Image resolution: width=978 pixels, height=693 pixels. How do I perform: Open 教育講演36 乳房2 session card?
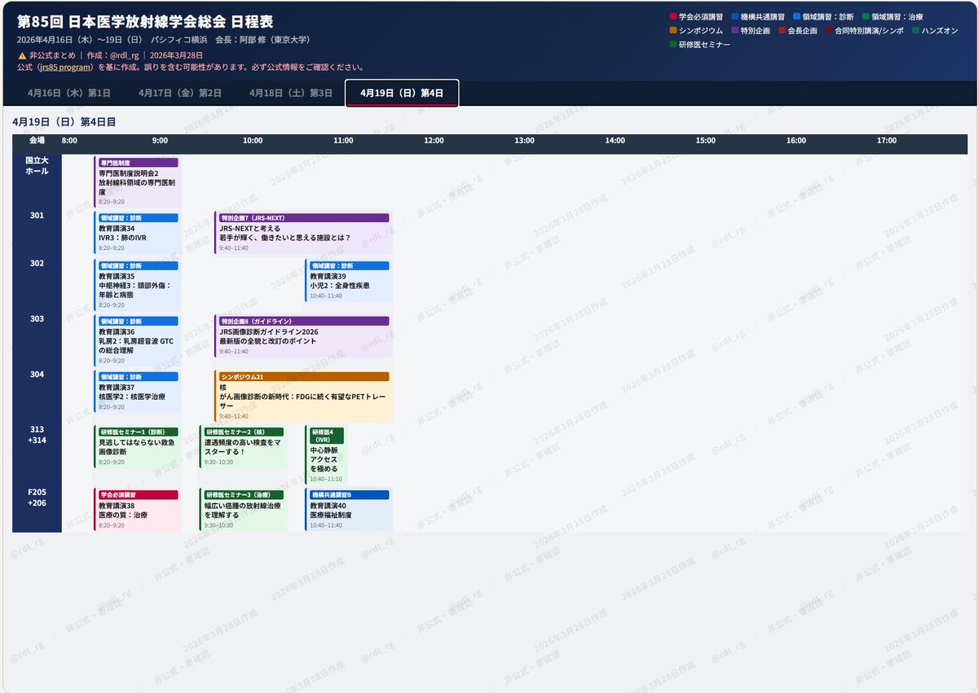pyautogui.click(x=137, y=340)
